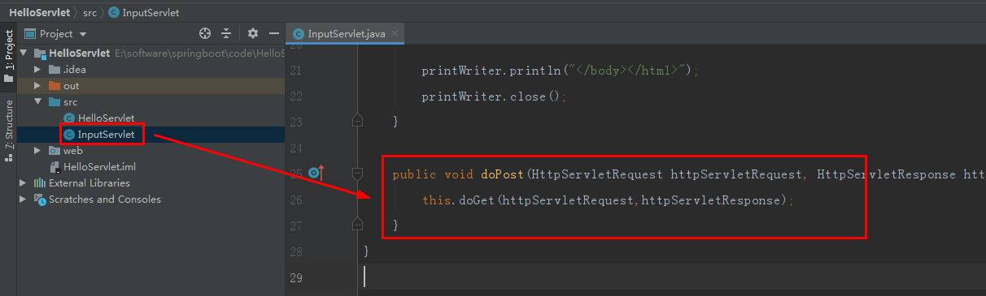Hide the Project panel with minimize icon
The image size is (986, 296).
pyautogui.click(x=273, y=33)
